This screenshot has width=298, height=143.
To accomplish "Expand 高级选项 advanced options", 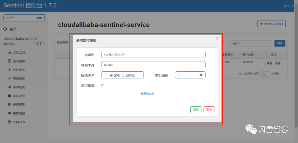I will [147, 94].
